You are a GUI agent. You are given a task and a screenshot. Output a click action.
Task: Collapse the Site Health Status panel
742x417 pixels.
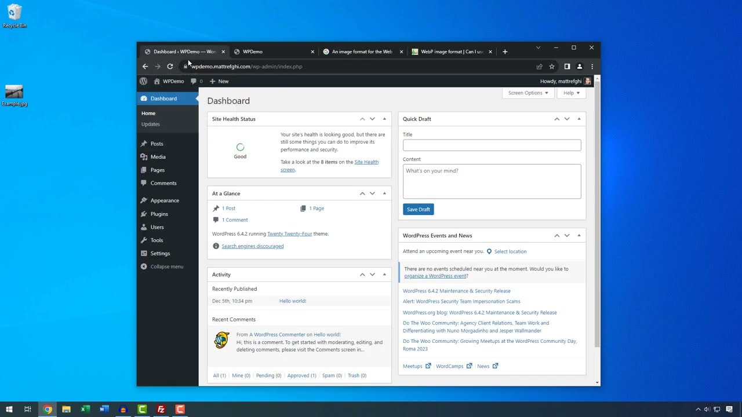point(384,119)
